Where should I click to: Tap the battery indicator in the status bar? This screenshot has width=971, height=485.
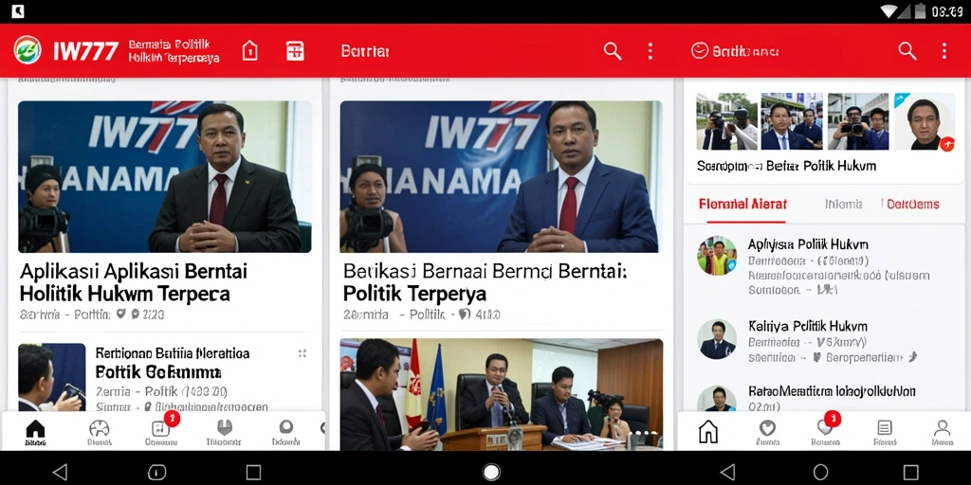pos(920,11)
